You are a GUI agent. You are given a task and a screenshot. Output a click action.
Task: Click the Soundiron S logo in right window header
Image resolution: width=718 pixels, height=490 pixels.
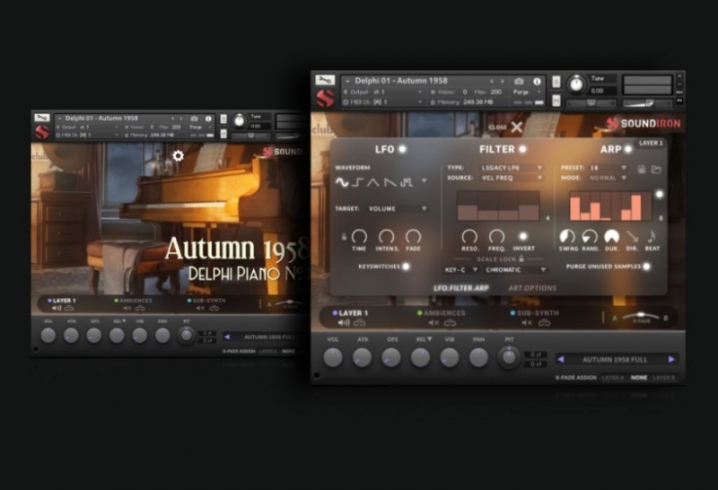(x=325, y=98)
